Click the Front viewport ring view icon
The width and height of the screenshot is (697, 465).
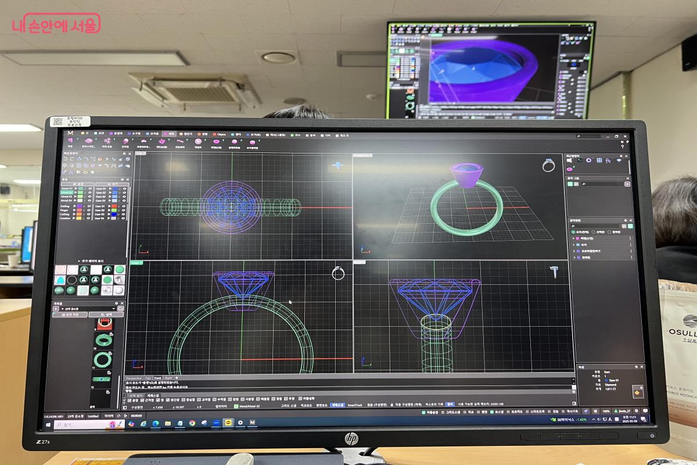coord(338,273)
